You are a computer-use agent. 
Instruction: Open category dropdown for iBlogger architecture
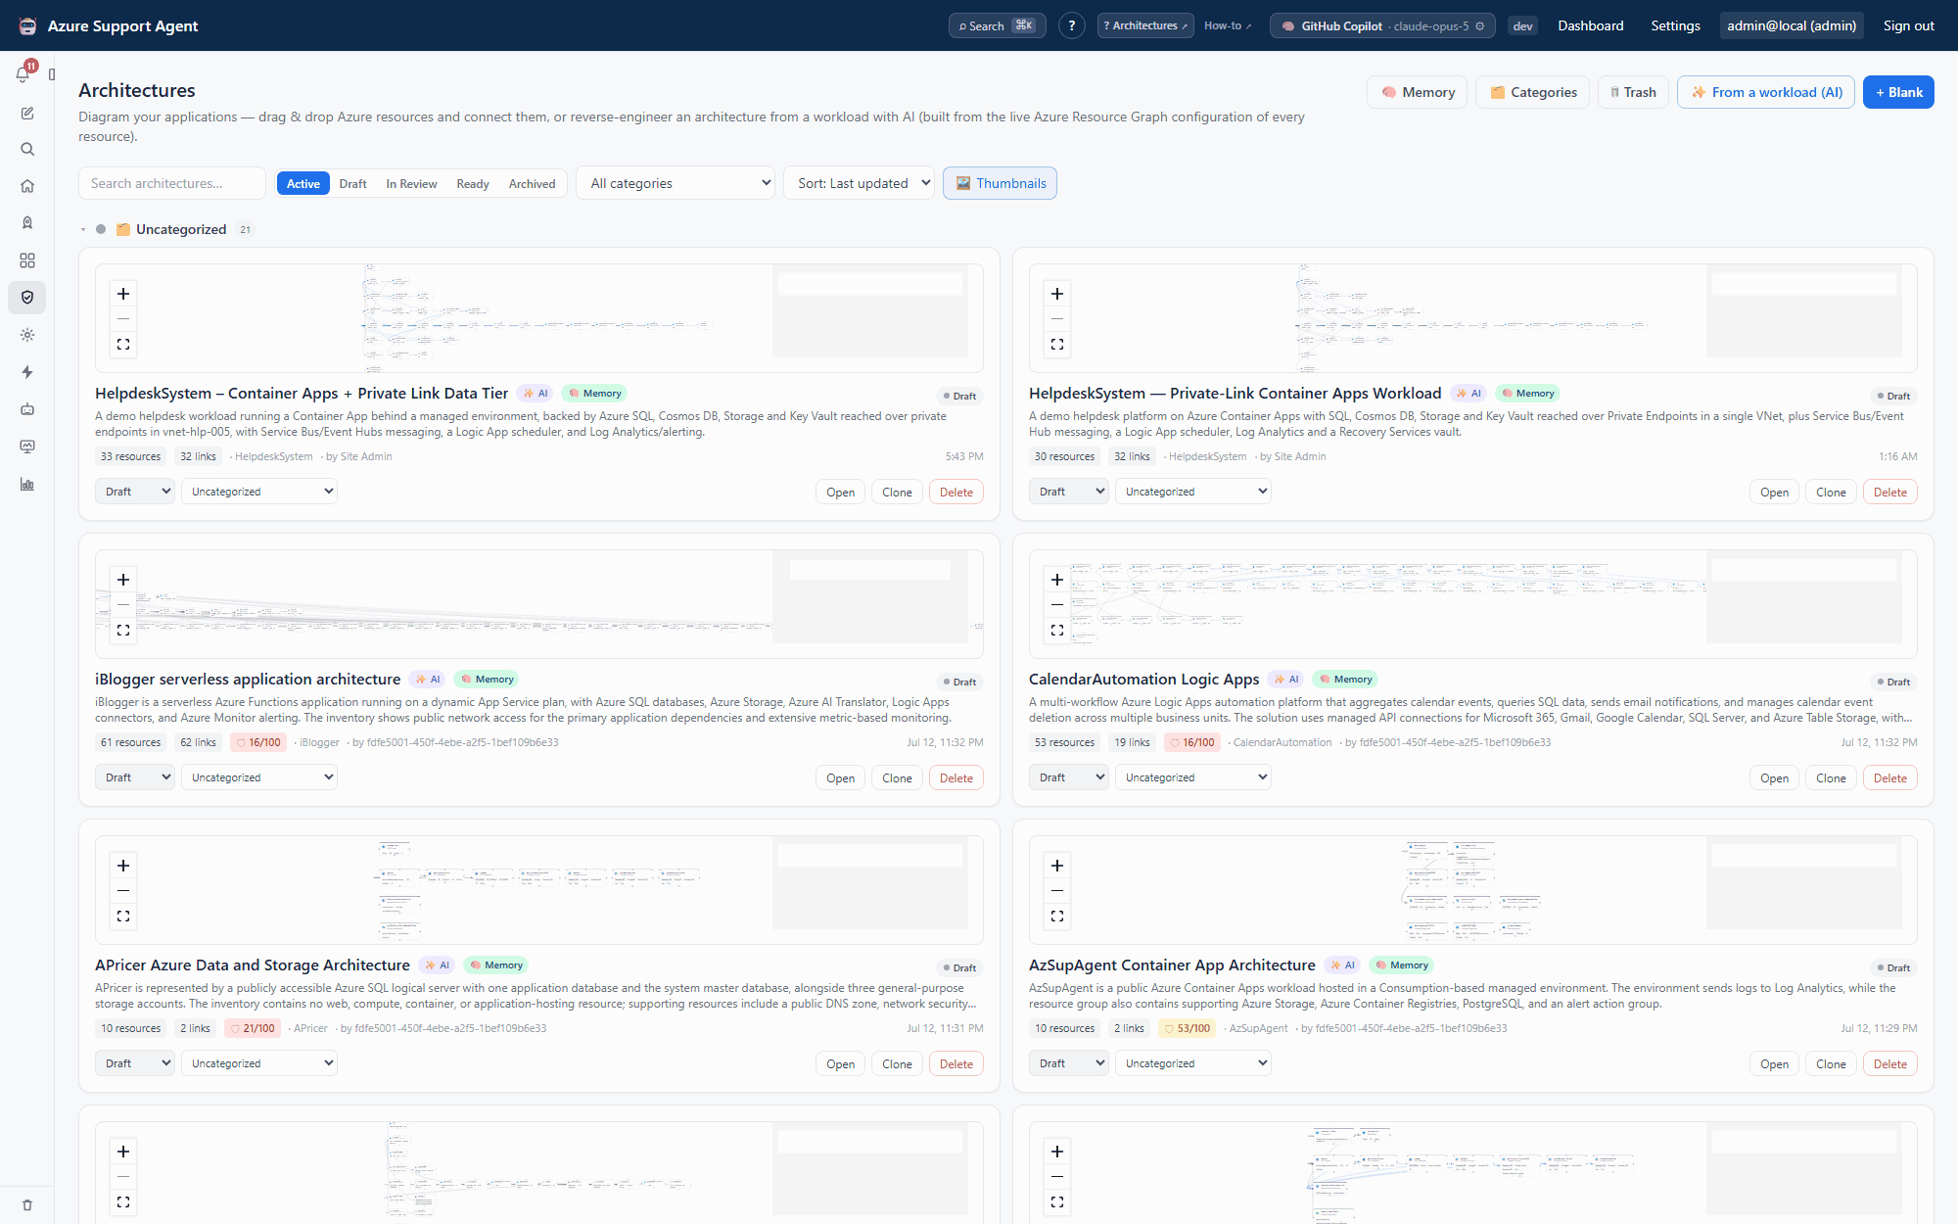(x=259, y=777)
